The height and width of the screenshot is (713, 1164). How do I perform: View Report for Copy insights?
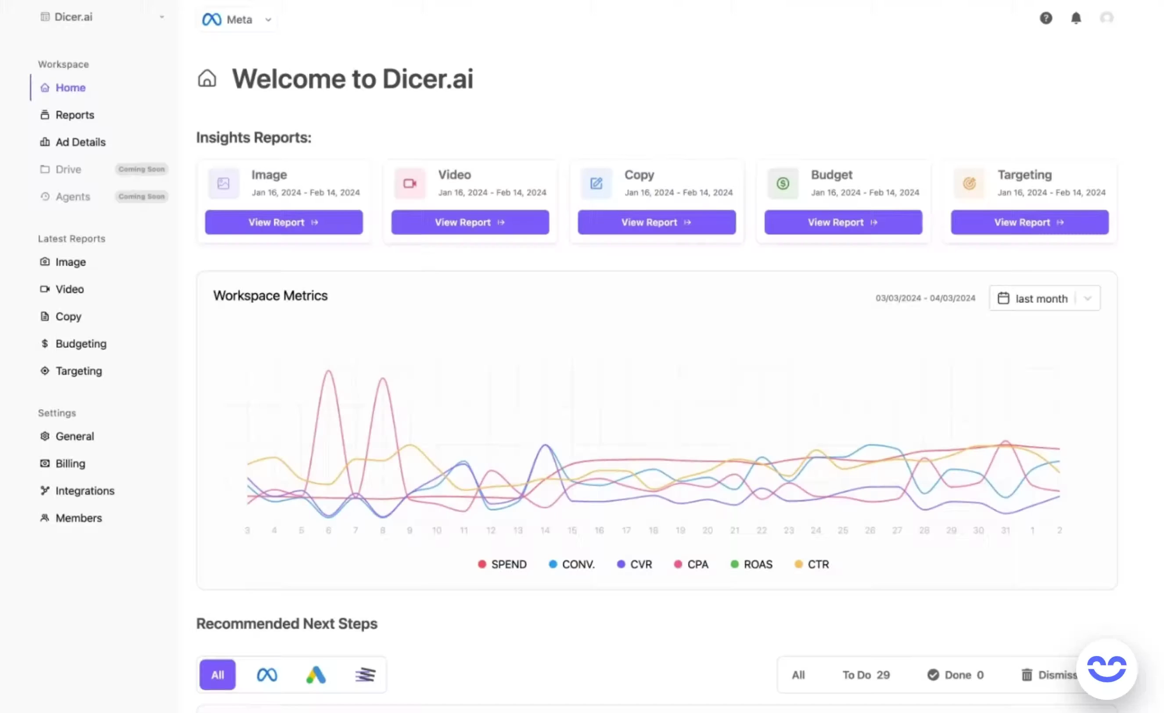pos(657,222)
